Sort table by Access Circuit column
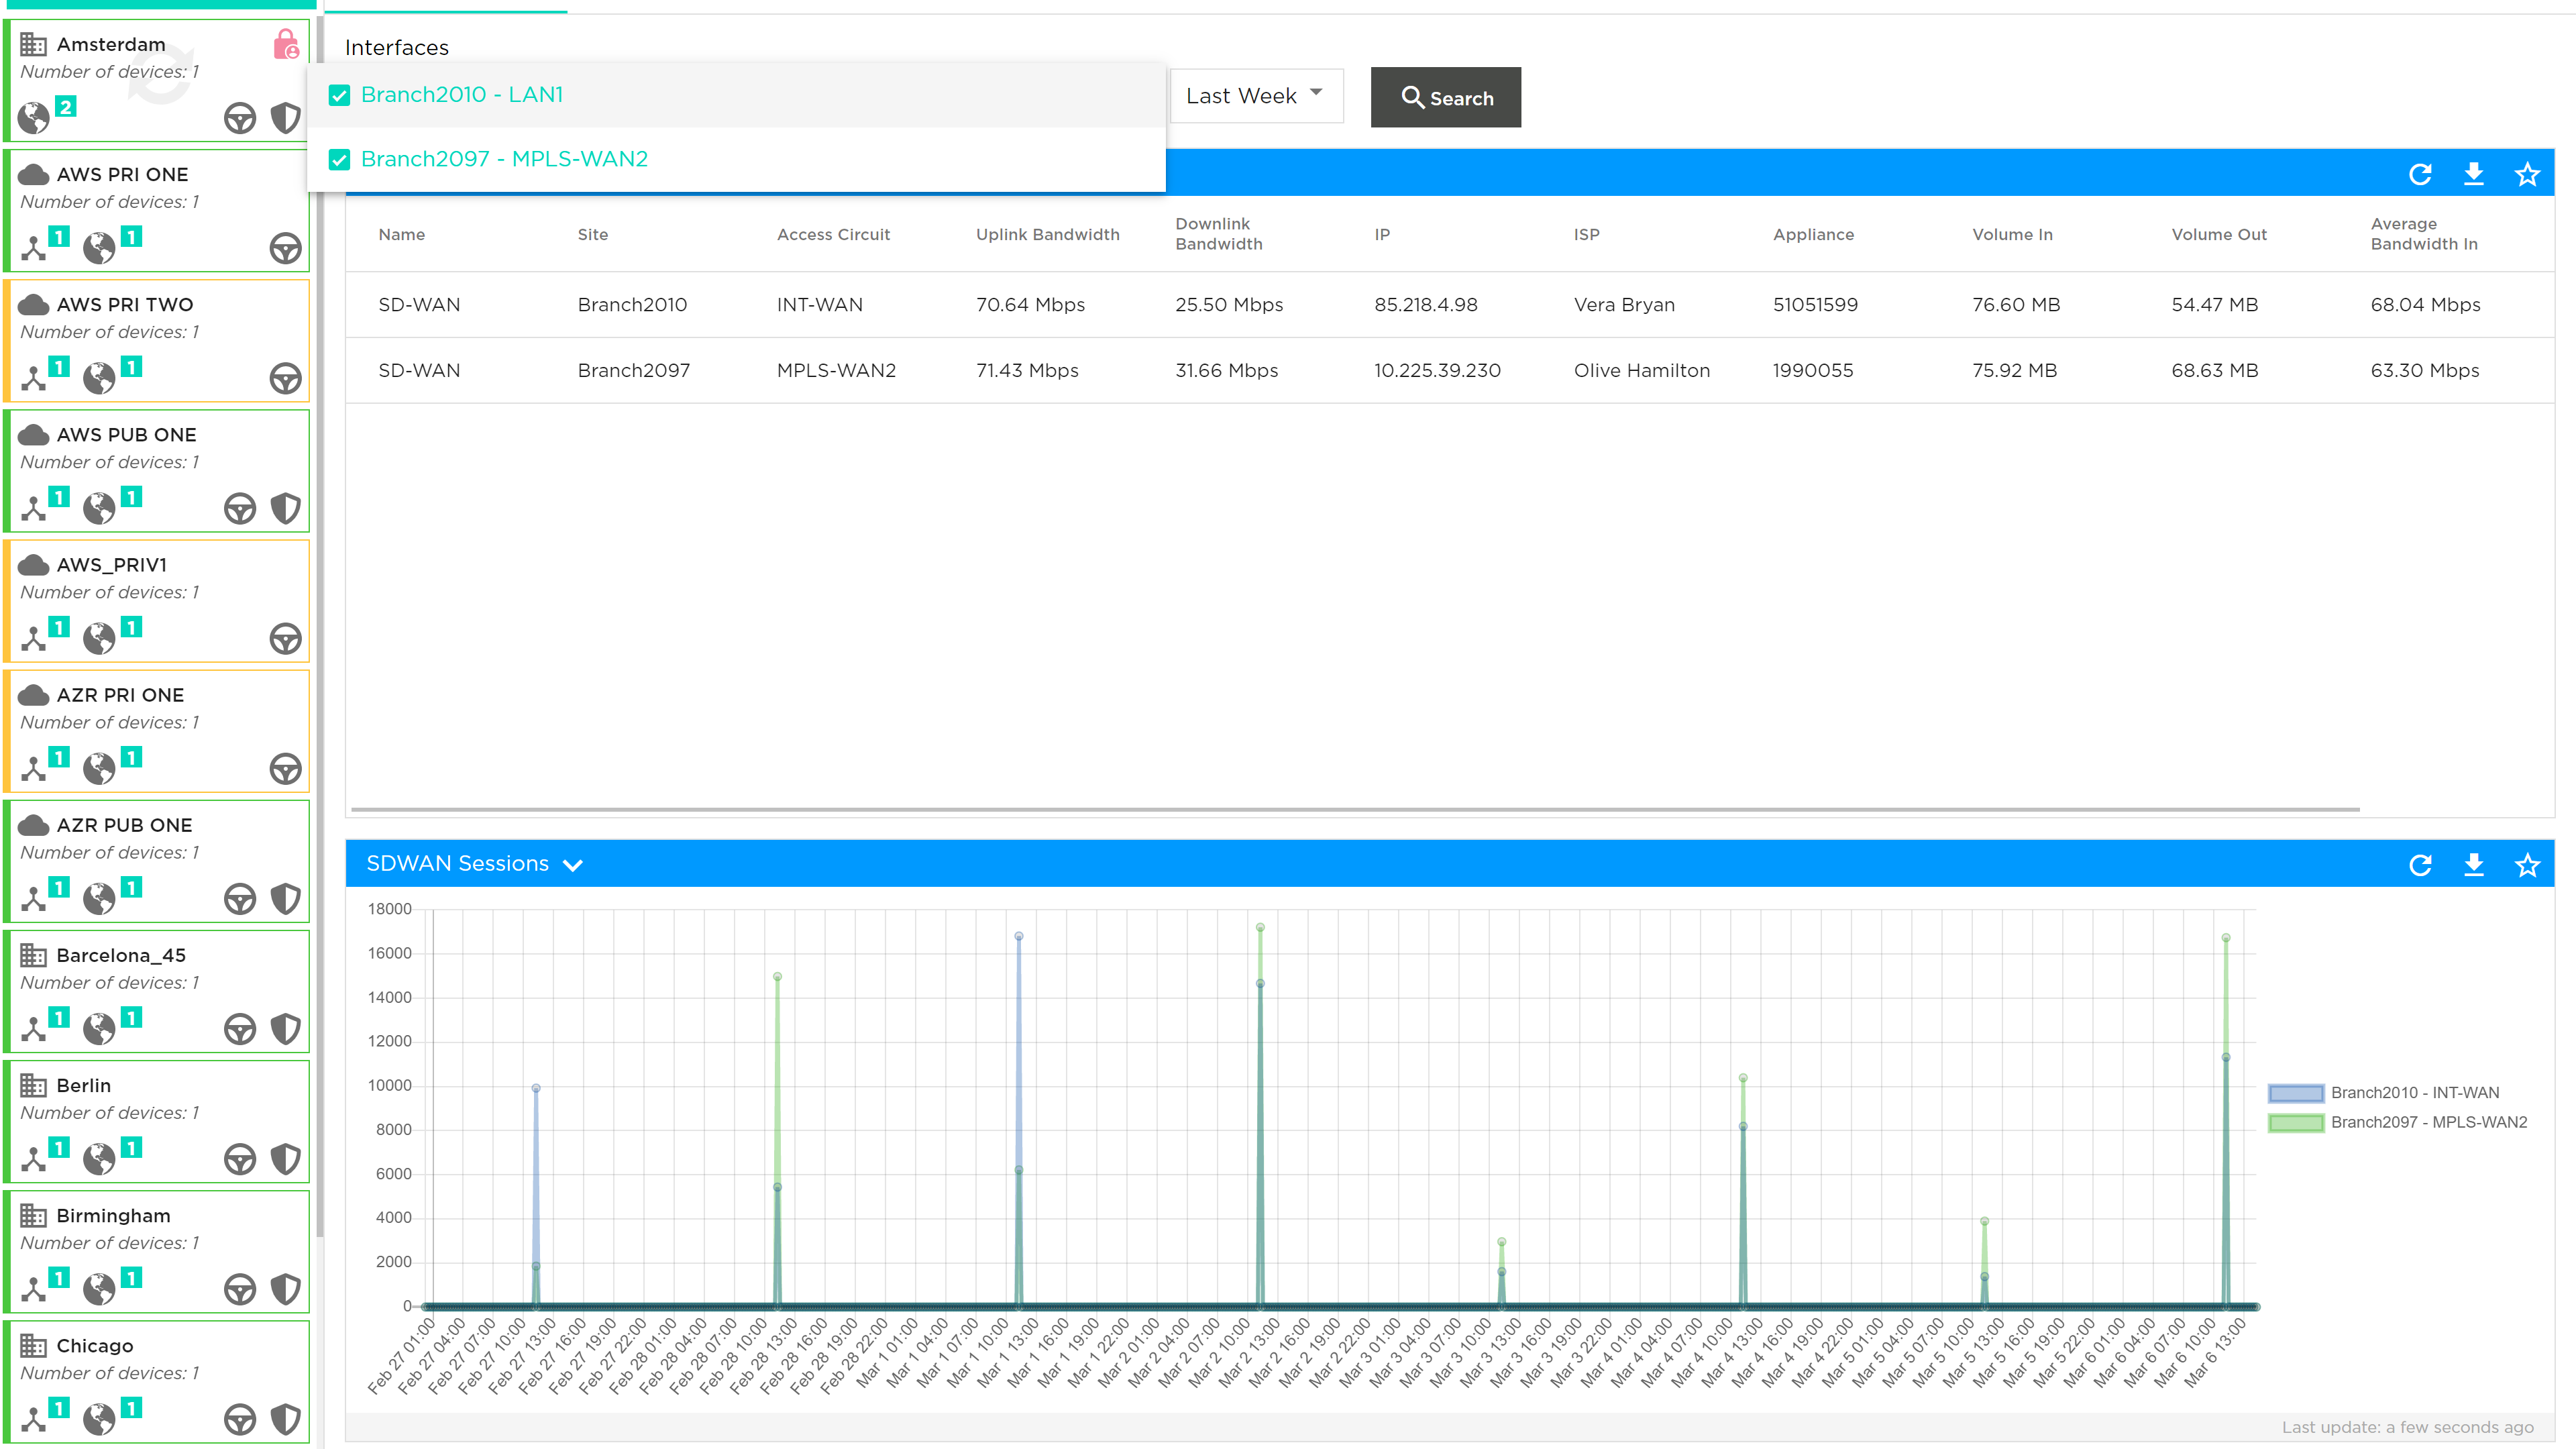The image size is (2576, 1449). (x=833, y=234)
